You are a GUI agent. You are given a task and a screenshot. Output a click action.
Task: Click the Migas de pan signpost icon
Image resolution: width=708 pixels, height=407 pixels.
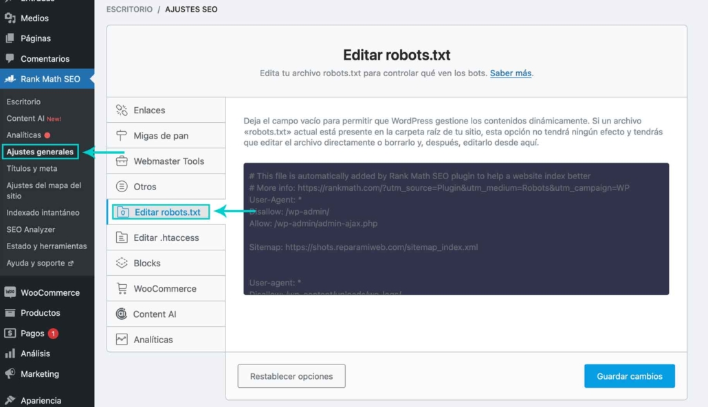click(x=122, y=136)
